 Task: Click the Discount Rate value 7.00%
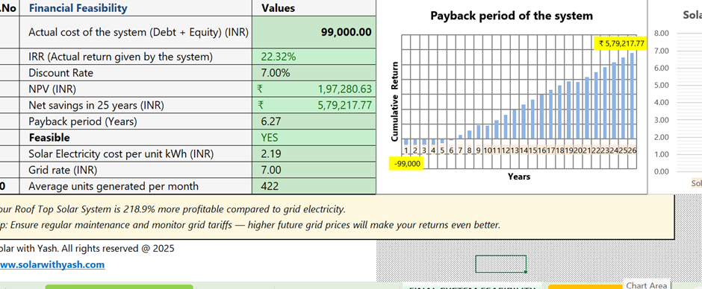tap(314, 73)
